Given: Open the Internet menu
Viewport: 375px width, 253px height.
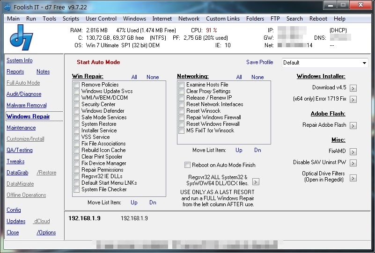Looking at the screenshot, I should pos(162,19).
